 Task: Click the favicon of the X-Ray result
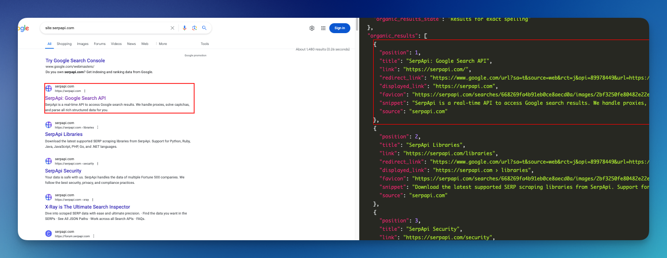point(49,197)
